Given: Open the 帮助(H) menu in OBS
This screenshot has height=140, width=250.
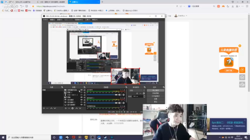Looking at the screenshot, I should tap(95, 20).
